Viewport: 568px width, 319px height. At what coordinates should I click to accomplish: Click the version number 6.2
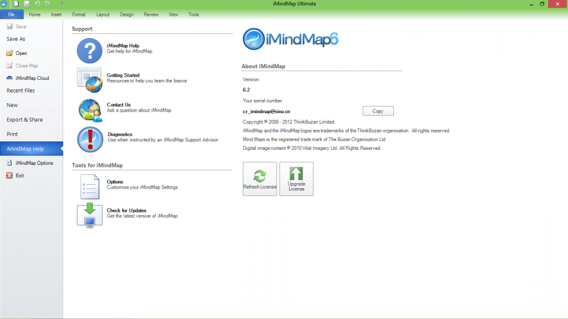(246, 89)
